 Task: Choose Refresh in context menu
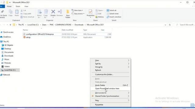[x=110, y=70]
